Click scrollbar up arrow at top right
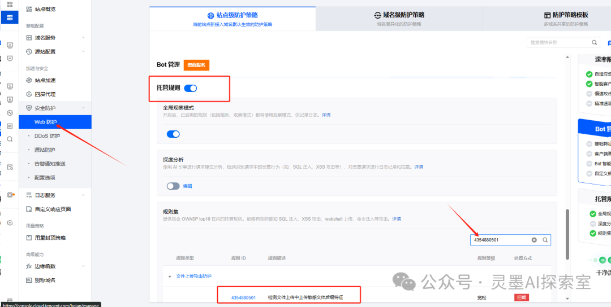611x307 pixels. [x=567, y=58]
